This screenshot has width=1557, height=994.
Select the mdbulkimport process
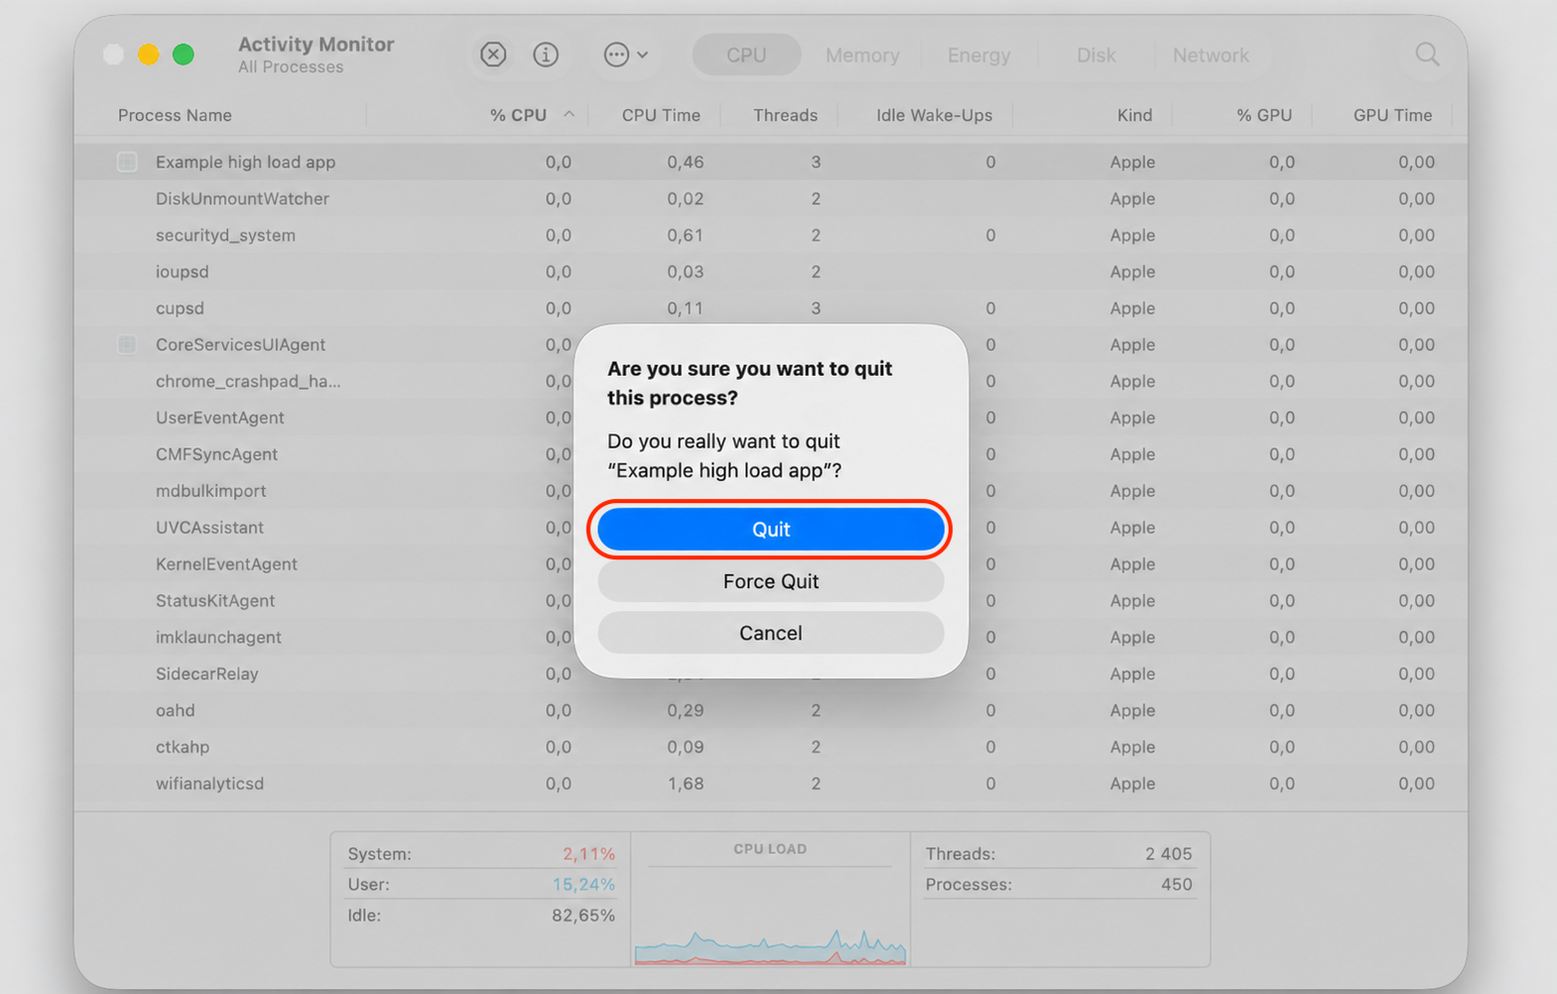coord(210,491)
